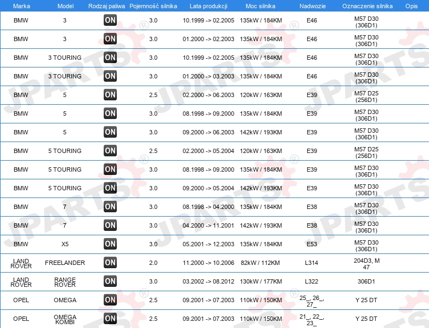429x328 pixels.
Task: Click the Pojemność silnika column header
Action: click(x=153, y=6)
